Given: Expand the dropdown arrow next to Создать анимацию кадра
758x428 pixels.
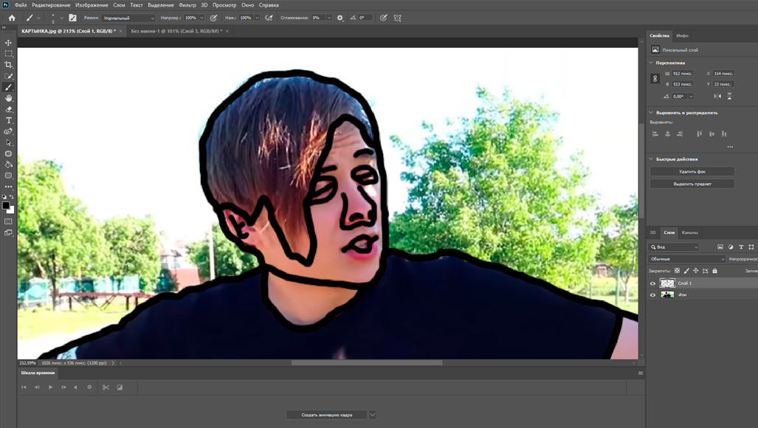Looking at the screenshot, I should point(373,415).
